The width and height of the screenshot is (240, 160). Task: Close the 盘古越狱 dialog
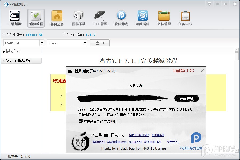(x=202, y=71)
